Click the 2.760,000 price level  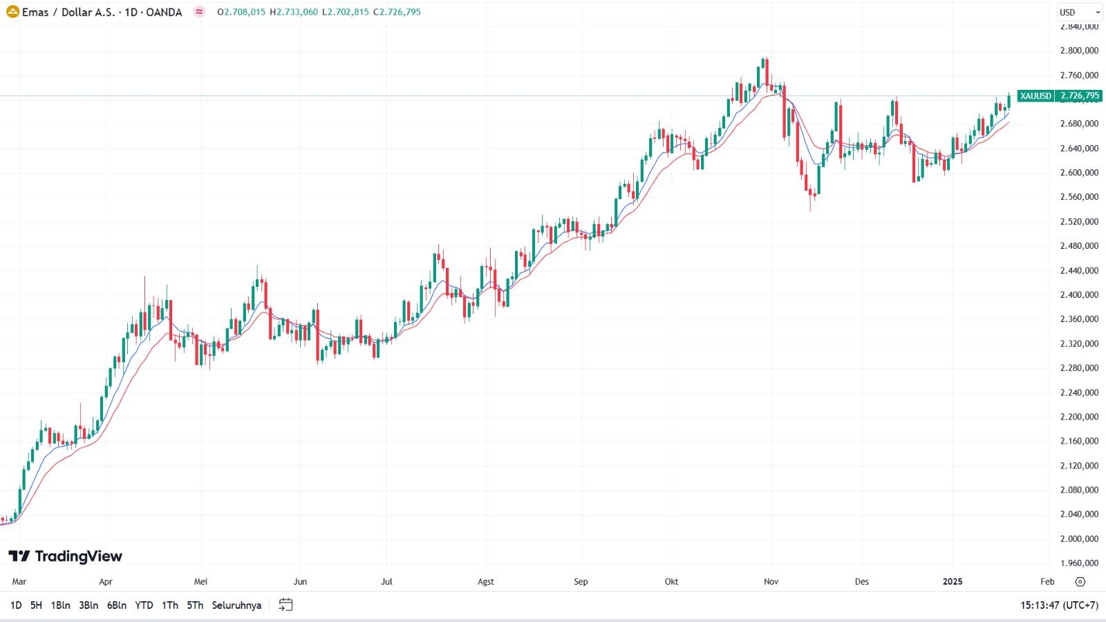tap(1079, 75)
